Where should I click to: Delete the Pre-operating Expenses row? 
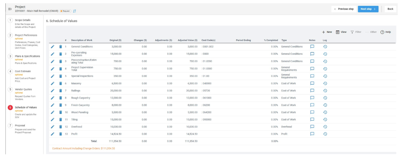pyautogui.click(x=61, y=54)
